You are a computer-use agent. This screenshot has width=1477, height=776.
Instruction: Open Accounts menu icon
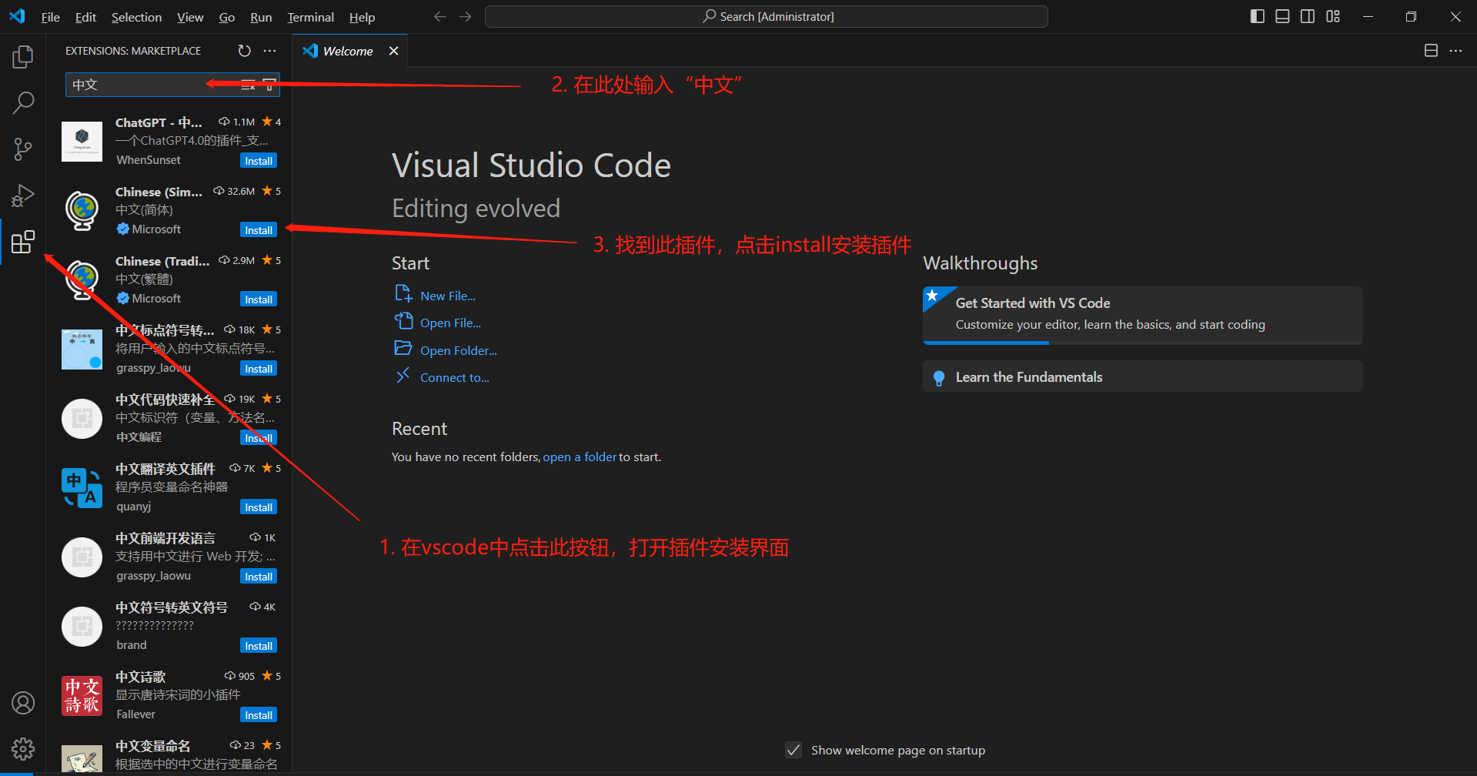[23, 703]
